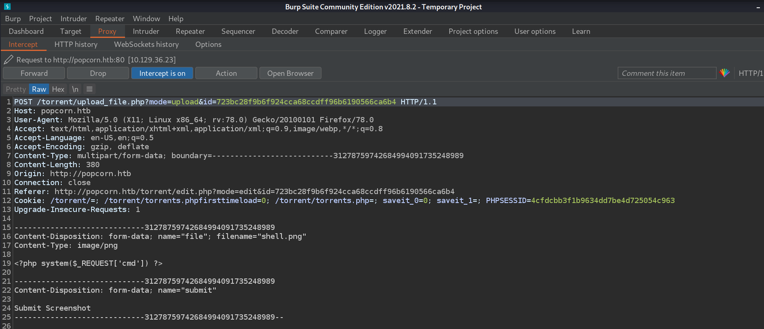Click the PHP system cmd payload line

tap(88, 263)
